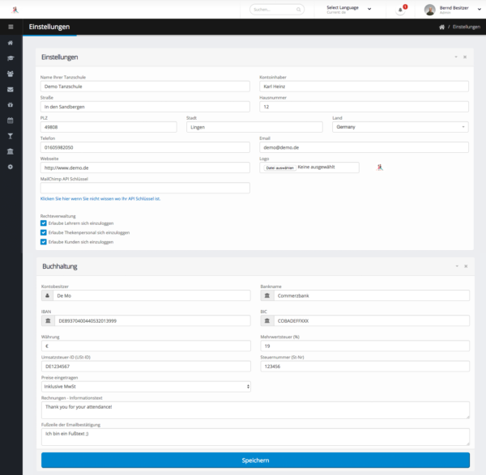Viewport: 486px width, 475px height.
Task: Click the 'Fußzeile der Emailbestätigung' textarea
Action: (255, 437)
